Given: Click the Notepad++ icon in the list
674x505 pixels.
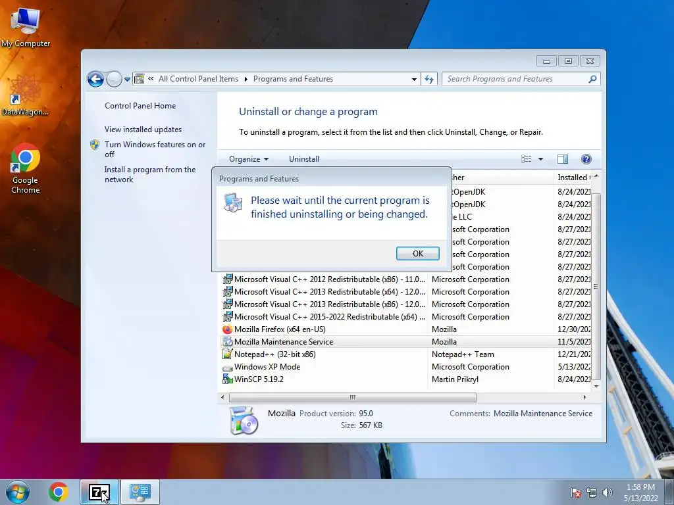Looking at the screenshot, I should [227, 354].
